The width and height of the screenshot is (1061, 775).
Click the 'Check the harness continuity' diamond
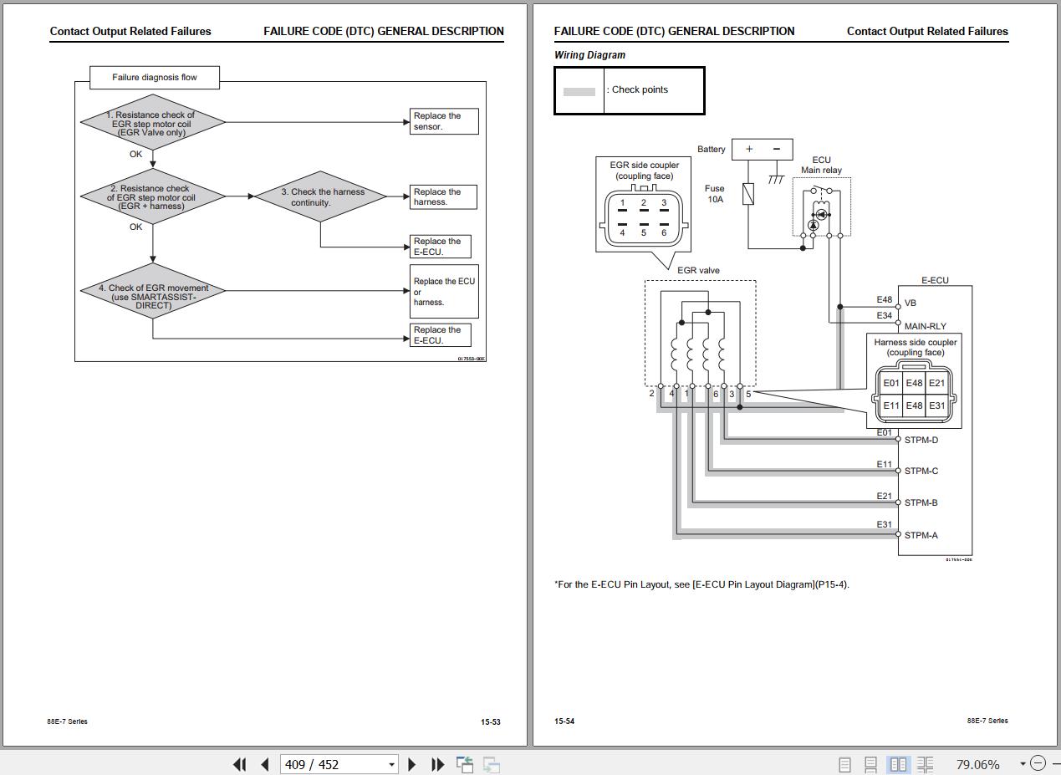pos(322,197)
